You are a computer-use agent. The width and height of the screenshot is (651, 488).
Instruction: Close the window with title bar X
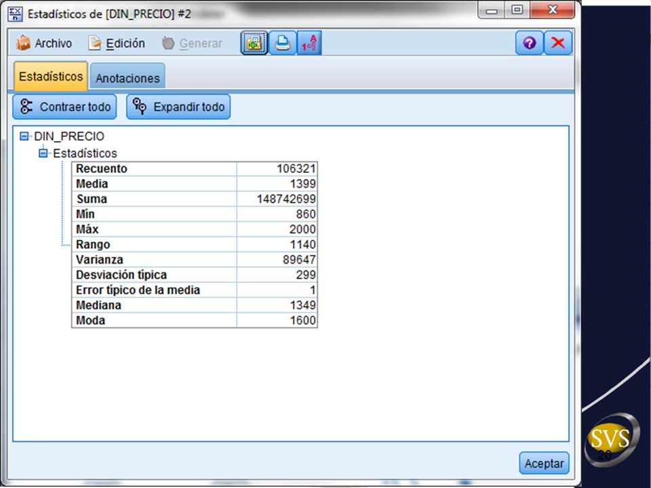click(553, 10)
